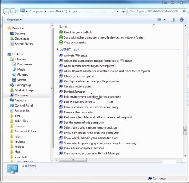This screenshot has width=189, height=183.
Task: Click the Forward navigation arrow button
Action: click(13, 11)
